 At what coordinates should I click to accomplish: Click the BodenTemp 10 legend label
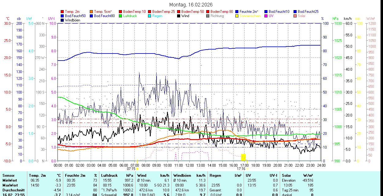click(x=135, y=12)
